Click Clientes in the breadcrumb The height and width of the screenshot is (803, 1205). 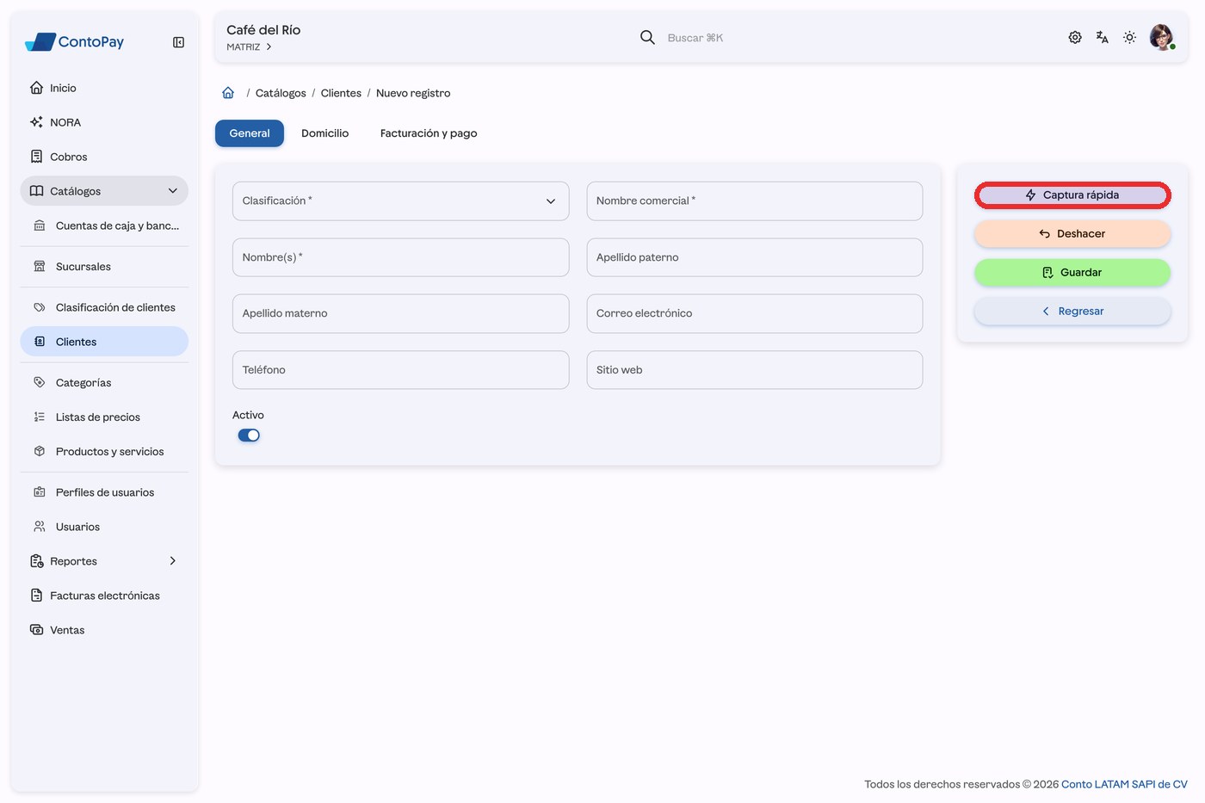[341, 93]
